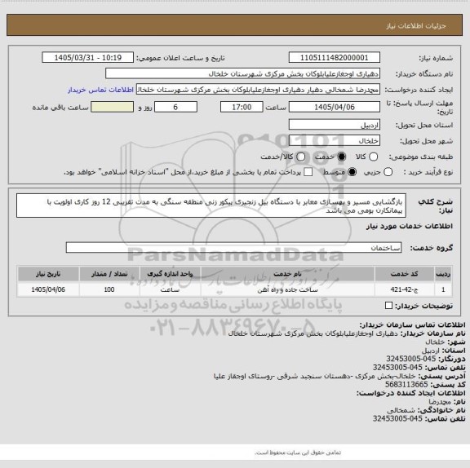Click the public announcement date field 1405/03/31 - 10:19
470x468 pixels.
coord(88,58)
